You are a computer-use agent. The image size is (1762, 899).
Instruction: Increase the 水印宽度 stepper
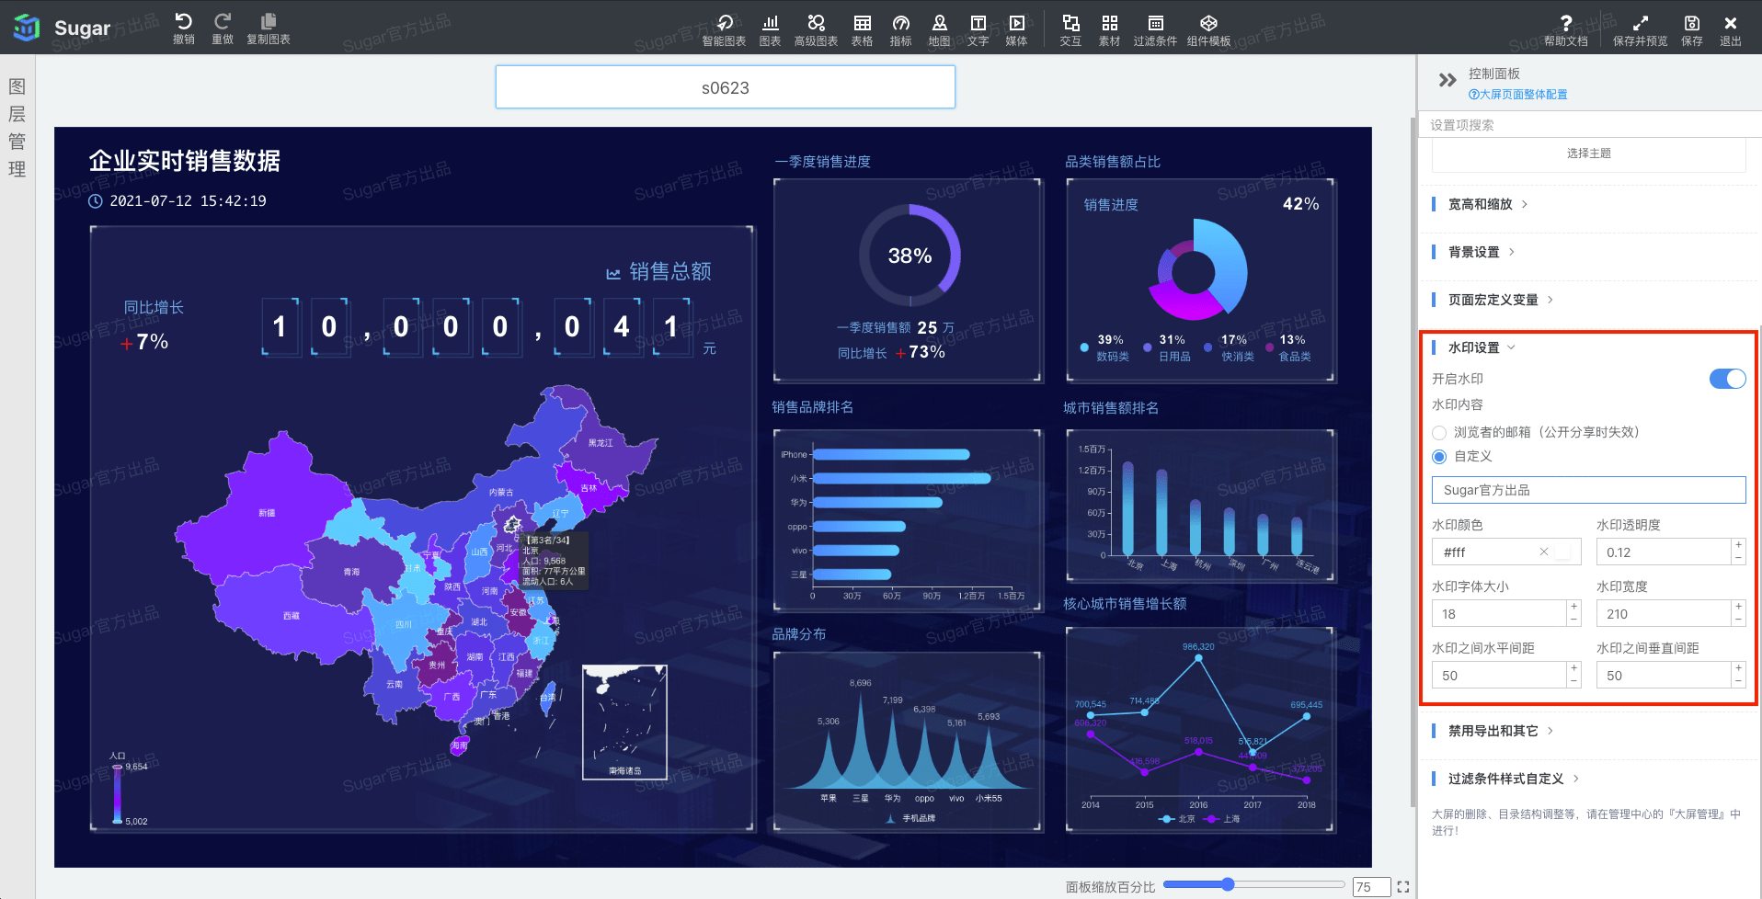click(x=1738, y=607)
